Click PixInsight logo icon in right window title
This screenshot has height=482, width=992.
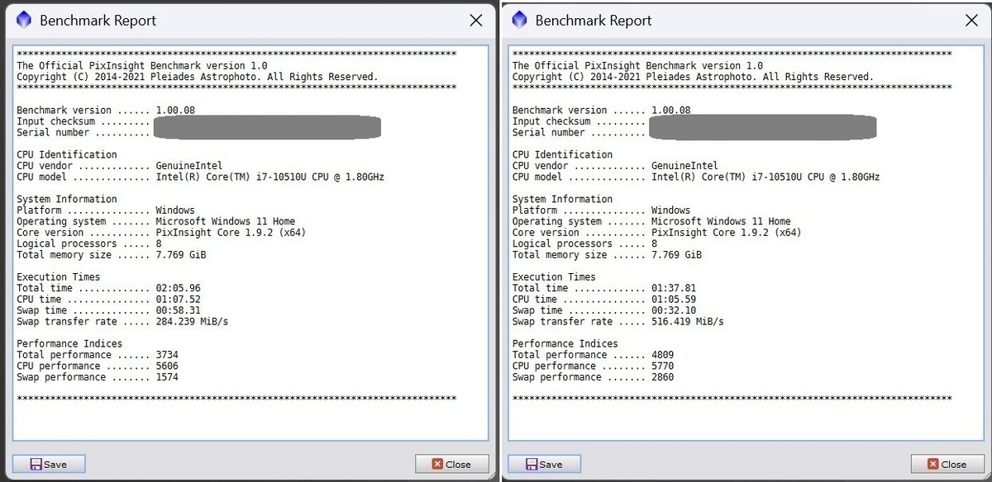(x=520, y=20)
